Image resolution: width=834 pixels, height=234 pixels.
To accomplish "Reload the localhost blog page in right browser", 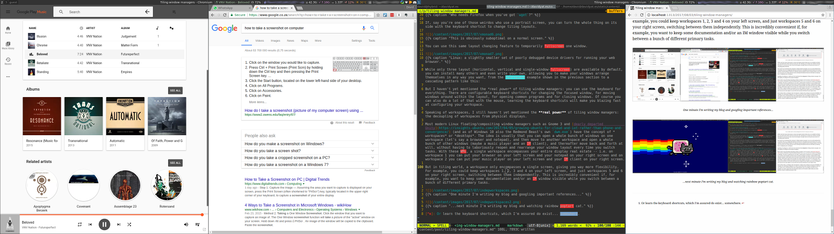I will tap(642, 15).
